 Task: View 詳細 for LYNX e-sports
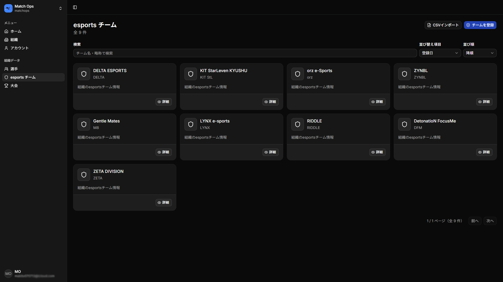click(x=271, y=152)
